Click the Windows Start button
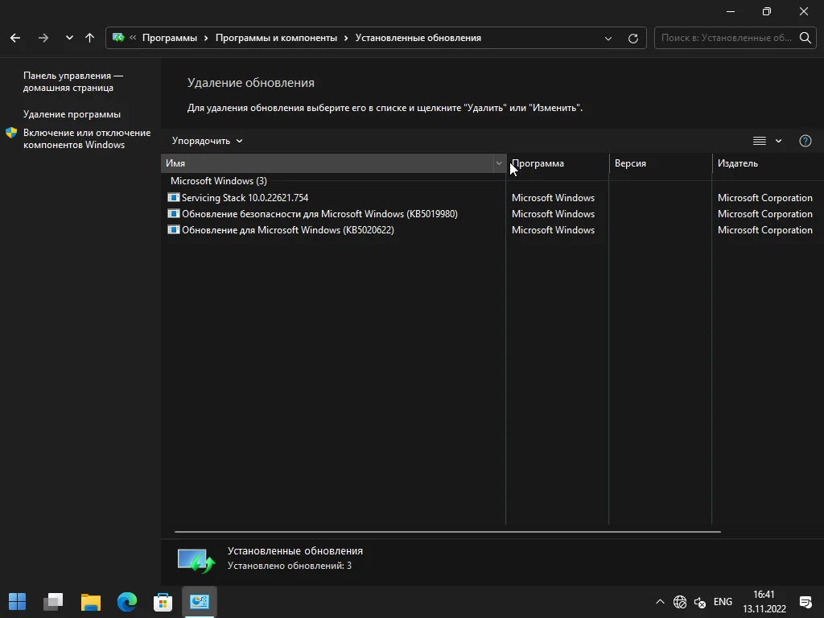This screenshot has height=618, width=824. point(17,601)
